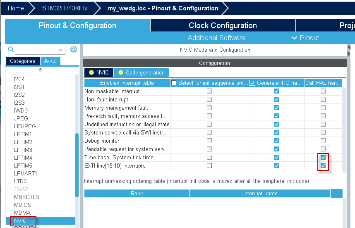Enable Call HAL handler for Debug monitor
Screen dimensions: 355x228
tap(323, 141)
